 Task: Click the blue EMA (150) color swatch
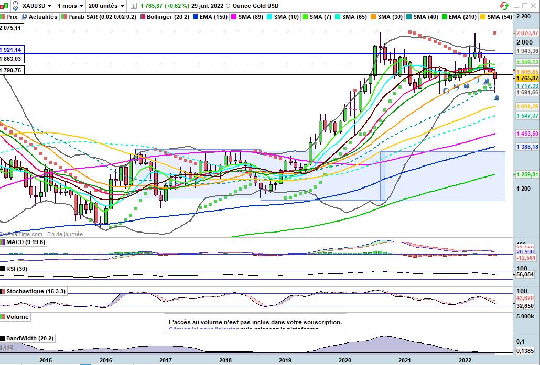pyautogui.click(x=195, y=17)
